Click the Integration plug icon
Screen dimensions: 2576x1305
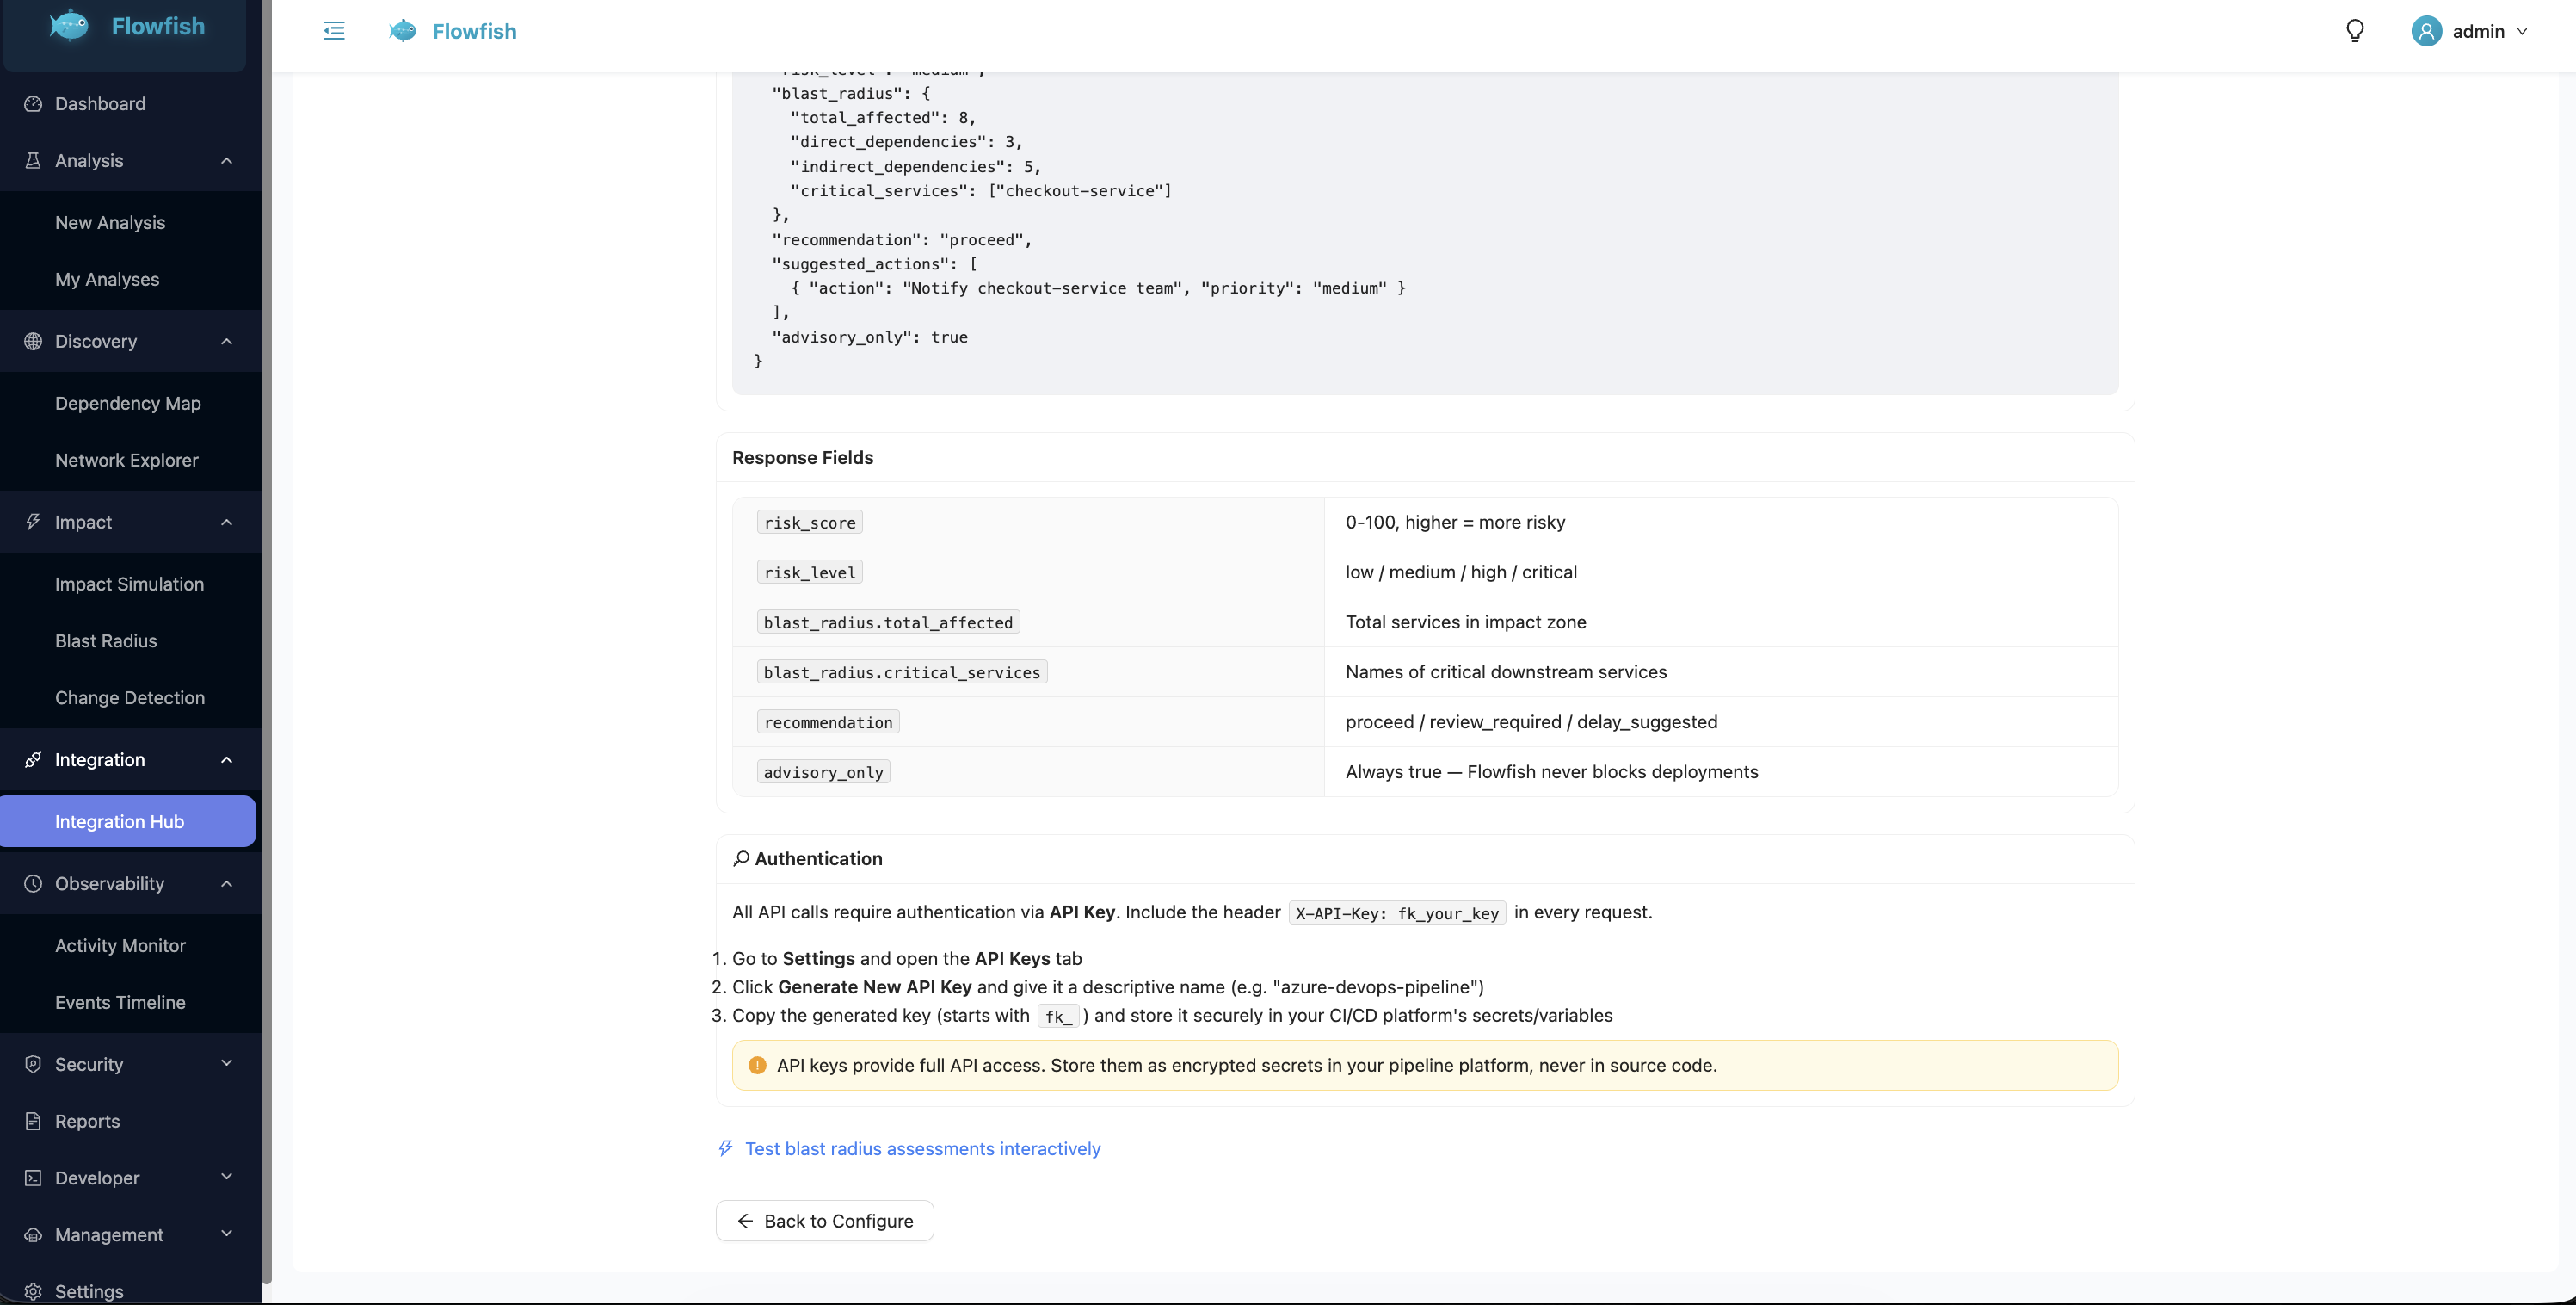click(33, 759)
